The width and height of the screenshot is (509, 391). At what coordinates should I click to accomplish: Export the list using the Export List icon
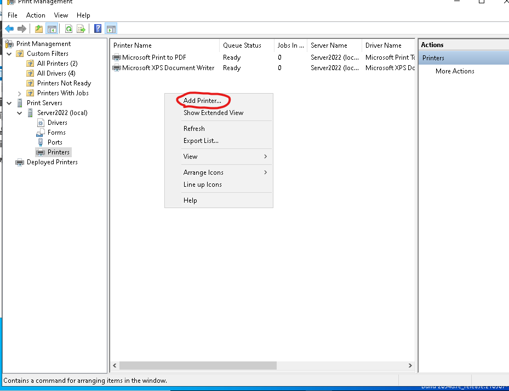pyautogui.click(x=81, y=28)
